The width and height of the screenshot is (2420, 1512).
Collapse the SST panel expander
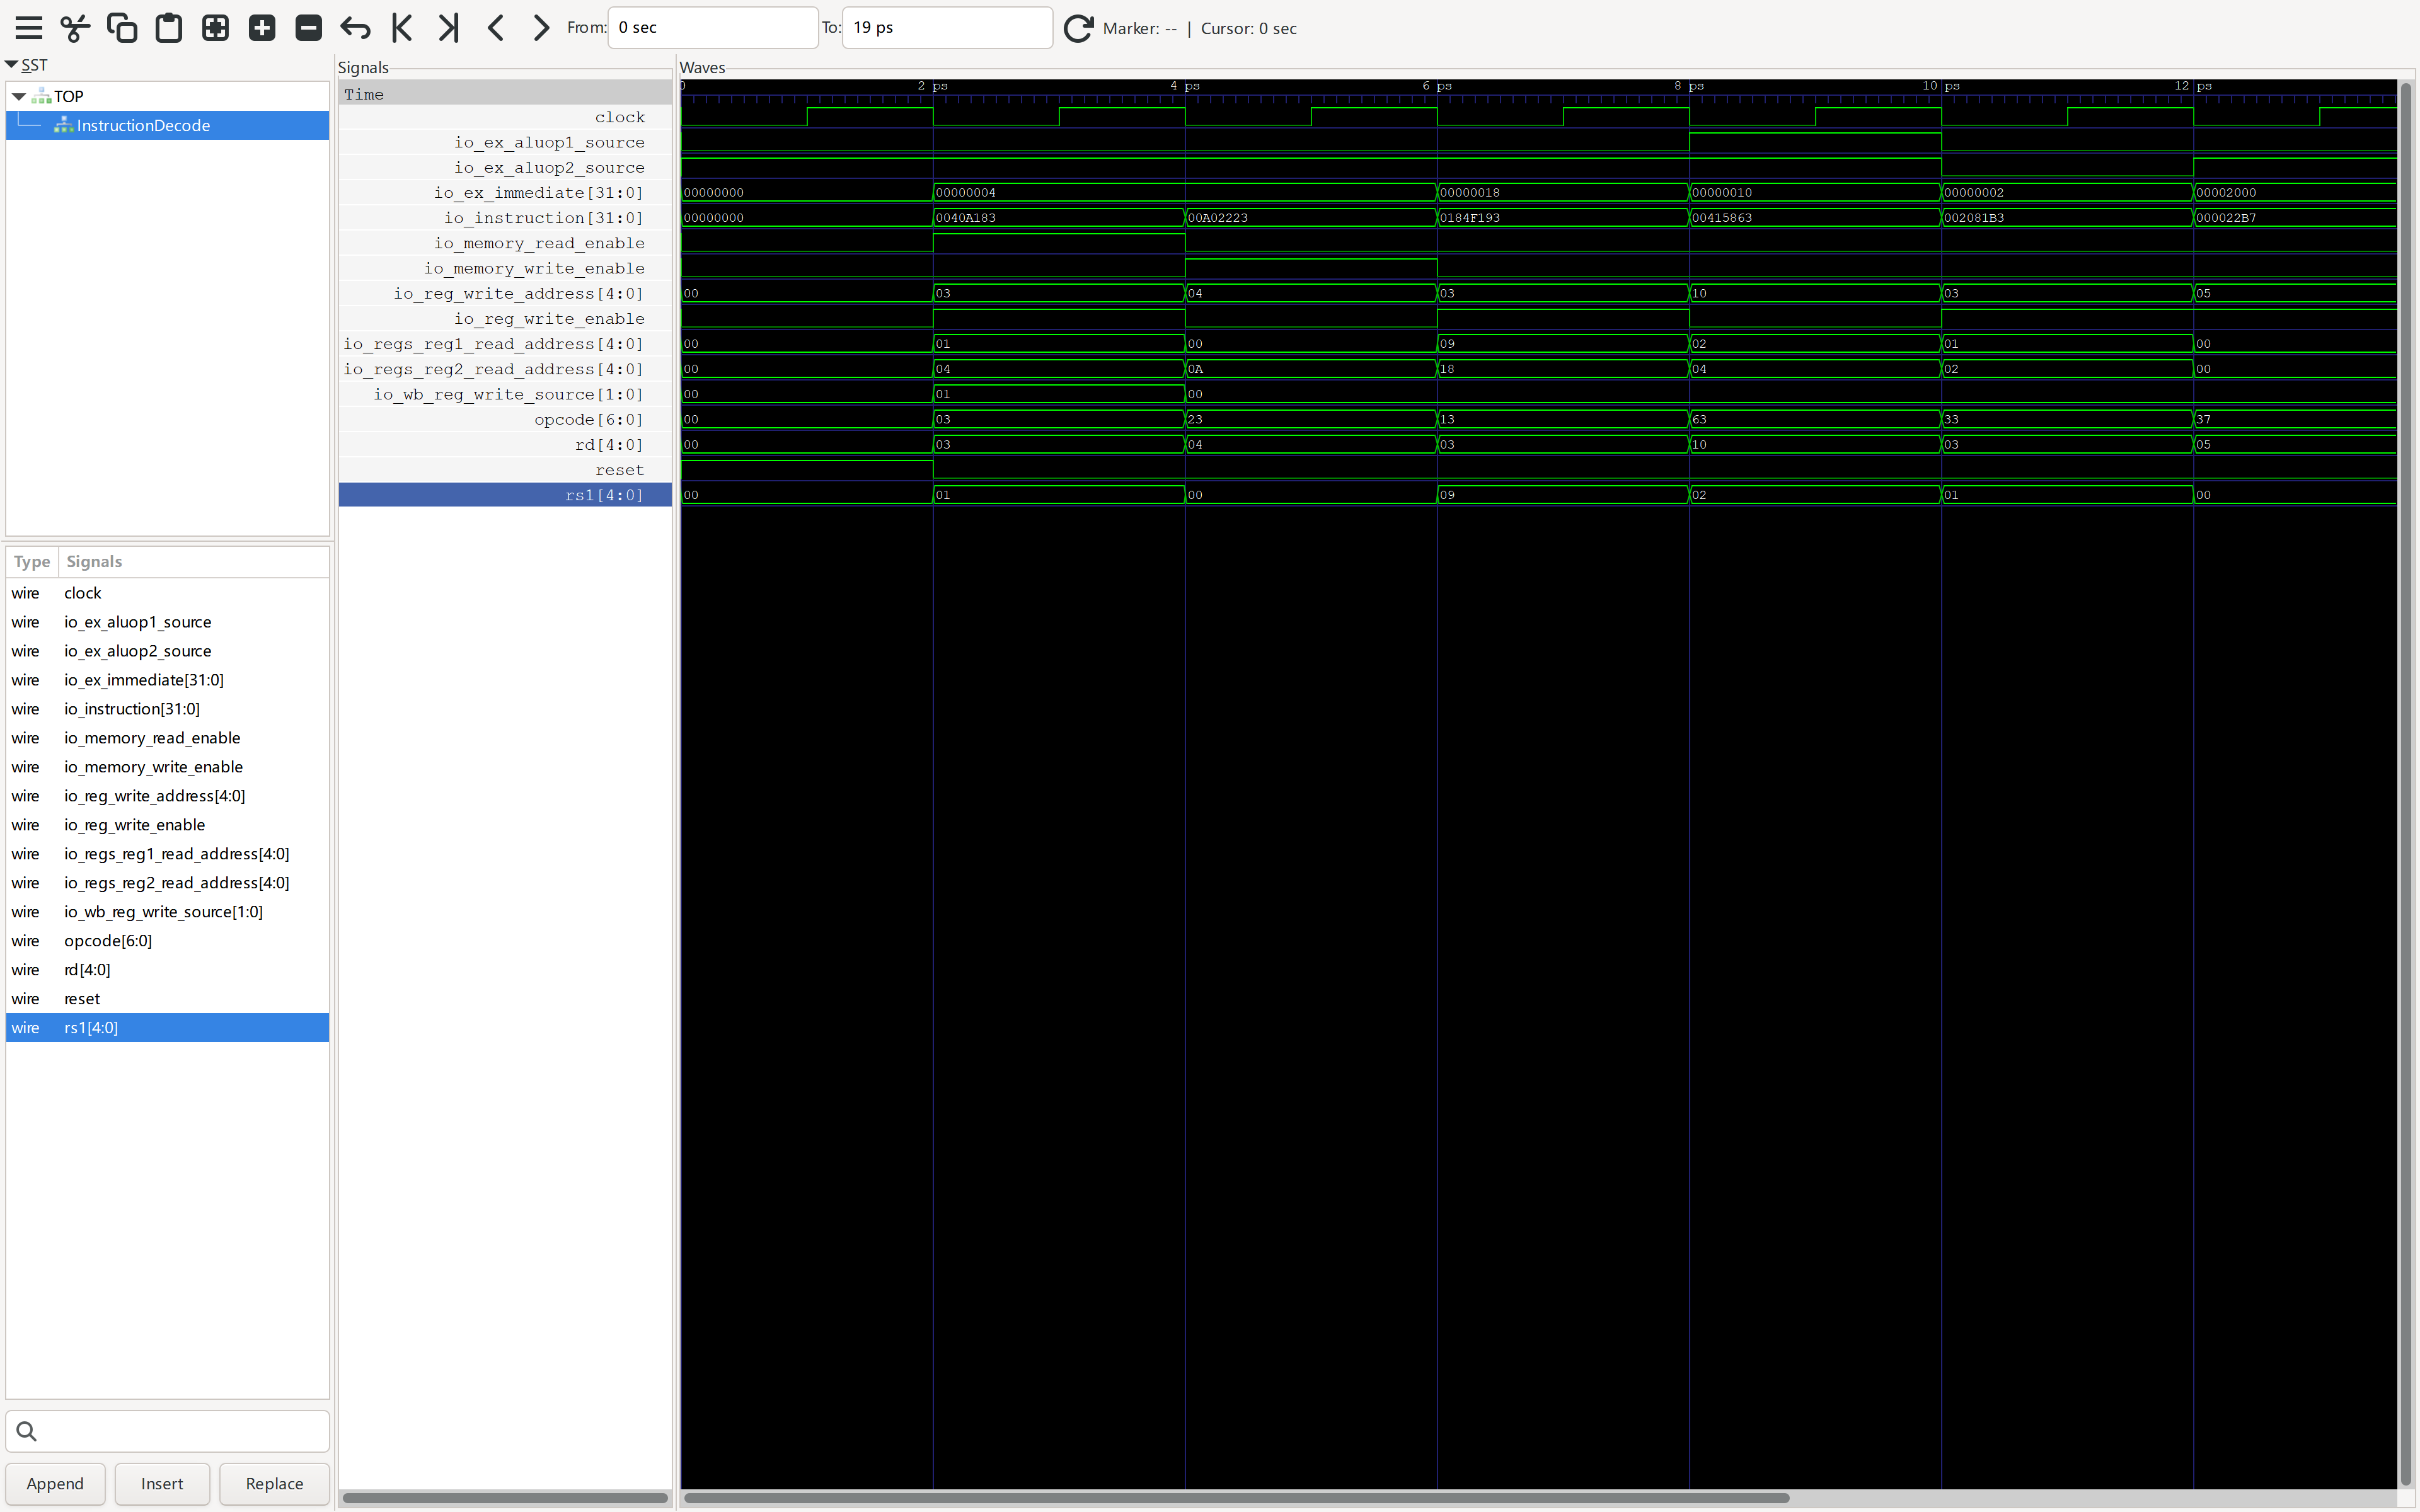pyautogui.click(x=12, y=65)
